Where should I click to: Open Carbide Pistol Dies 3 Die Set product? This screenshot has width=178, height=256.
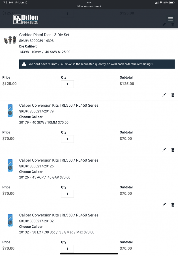pos(44,35)
